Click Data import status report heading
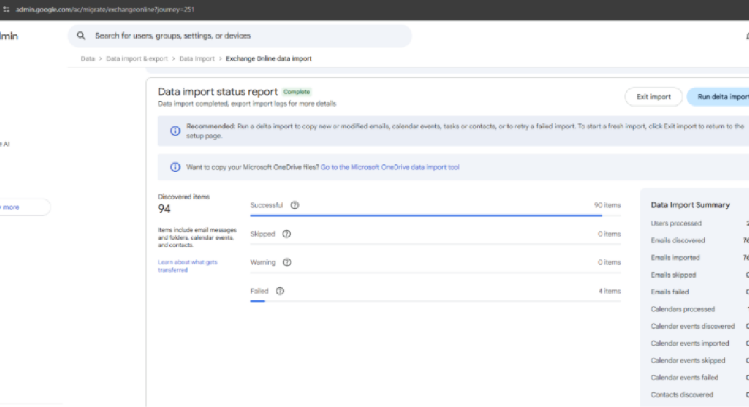This screenshot has height=407, width=749. tap(217, 92)
